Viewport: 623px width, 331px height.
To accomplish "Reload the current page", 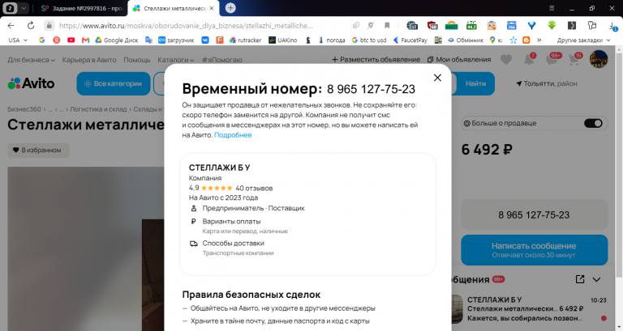I will 31,25.
